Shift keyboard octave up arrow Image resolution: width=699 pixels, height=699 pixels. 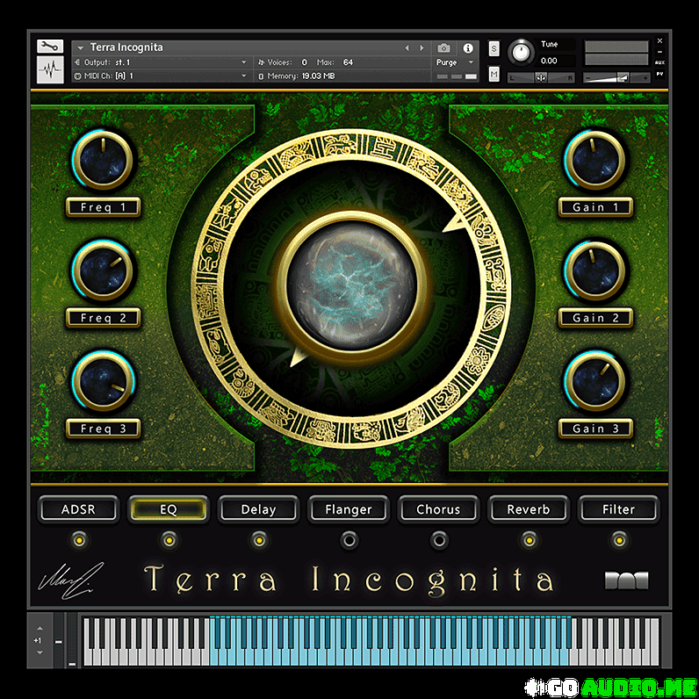(x=40, y=628)
